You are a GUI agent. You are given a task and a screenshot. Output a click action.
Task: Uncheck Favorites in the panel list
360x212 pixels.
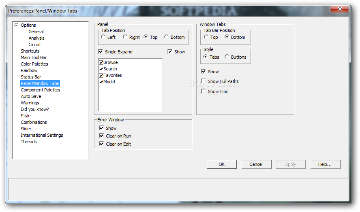click(x=101, y=75)
